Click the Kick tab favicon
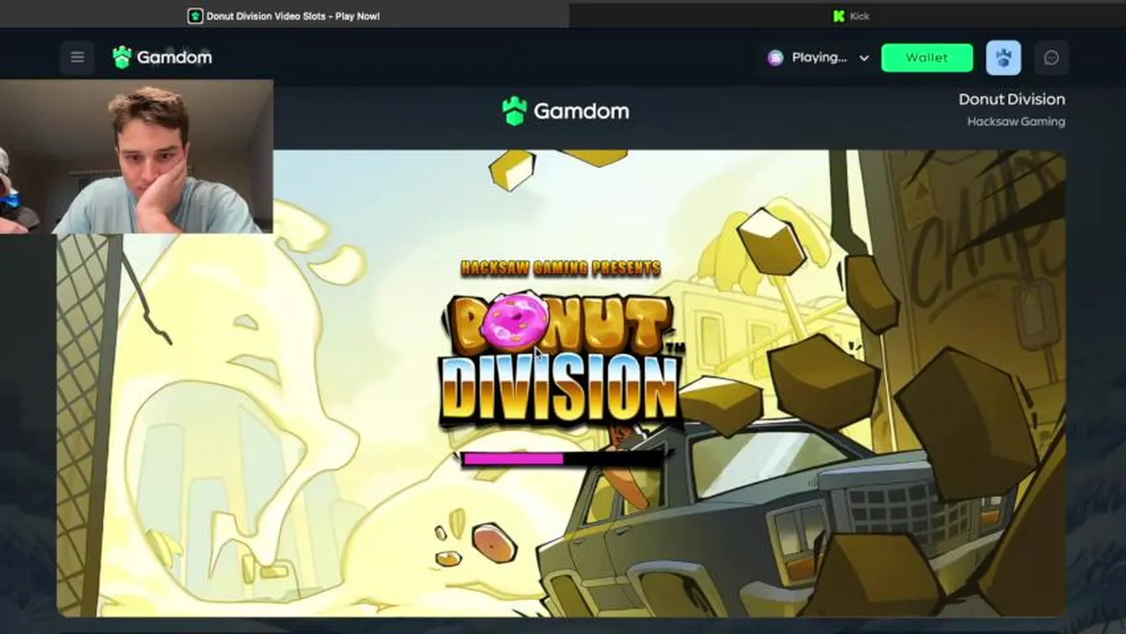 [839, 16]
